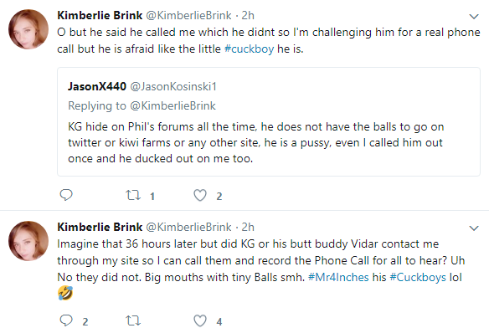Image resolution: width=489 pixels, height=328 pixels.
Task: Click the reply icon on first tweet
Action: pos(66,195)
